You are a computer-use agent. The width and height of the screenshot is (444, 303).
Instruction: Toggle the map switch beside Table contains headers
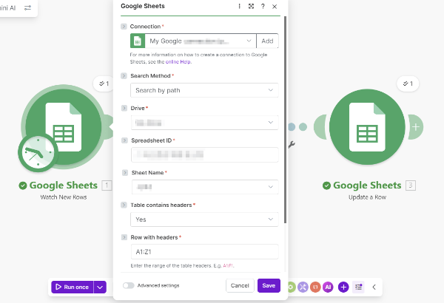[124, 205]
